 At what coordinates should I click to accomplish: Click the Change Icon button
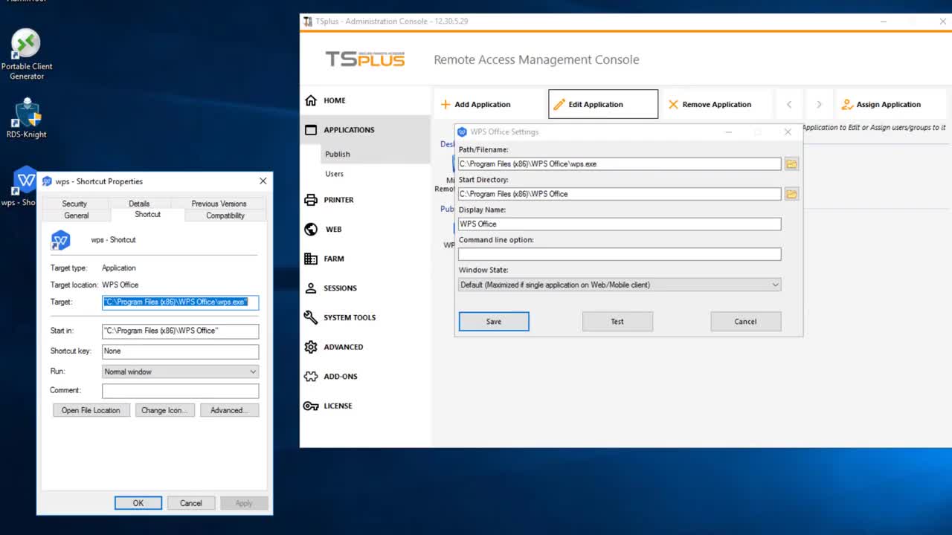click(164, 410)
